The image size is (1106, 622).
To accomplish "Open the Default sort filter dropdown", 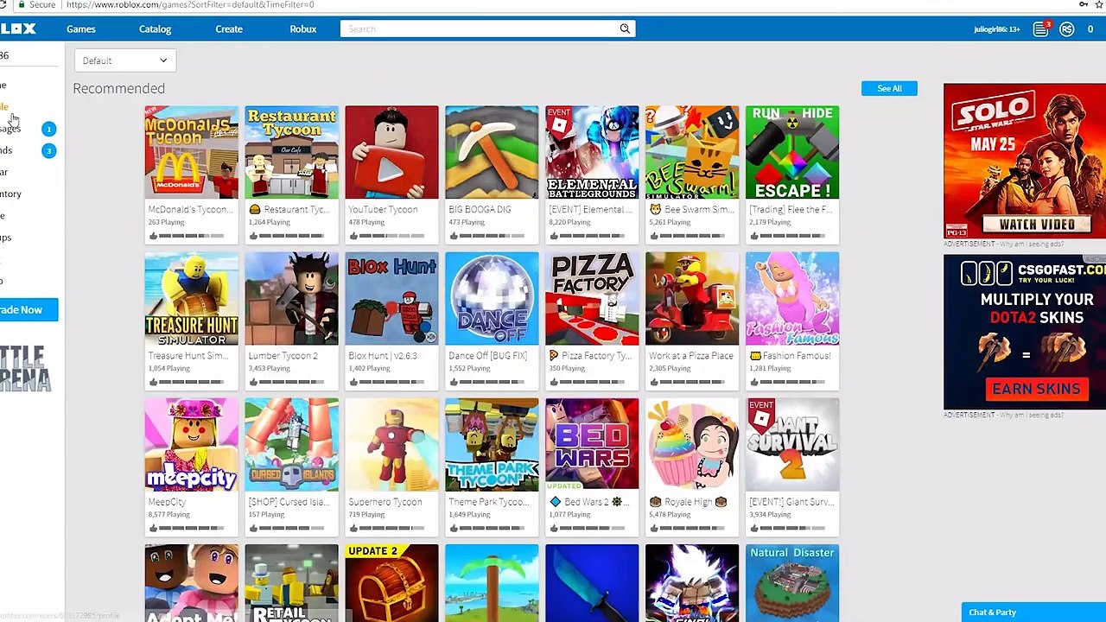I will click(x=125, y=60).
